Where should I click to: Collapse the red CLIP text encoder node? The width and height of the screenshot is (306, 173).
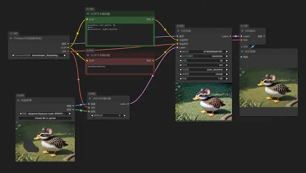click(x=88, y=55)
